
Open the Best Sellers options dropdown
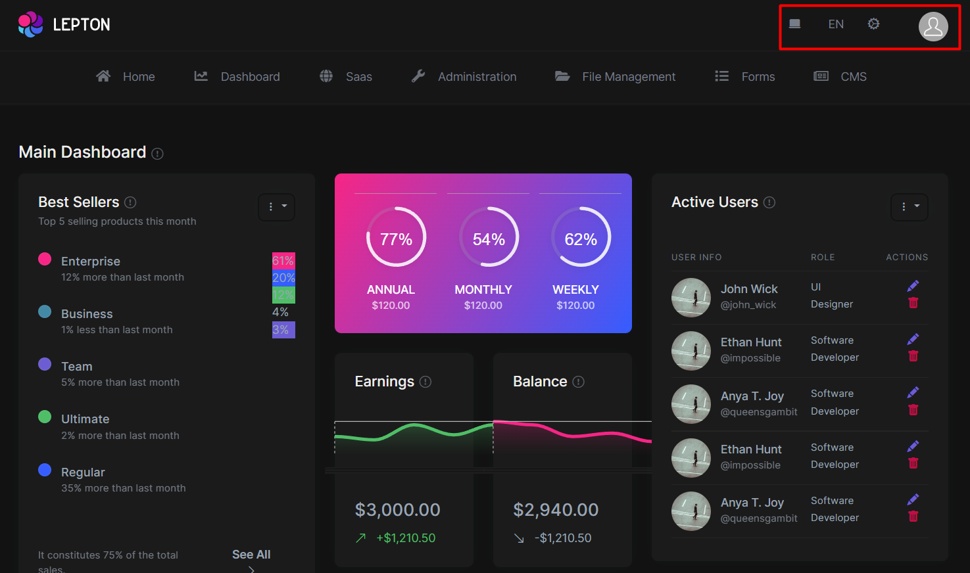pos(276,207)
